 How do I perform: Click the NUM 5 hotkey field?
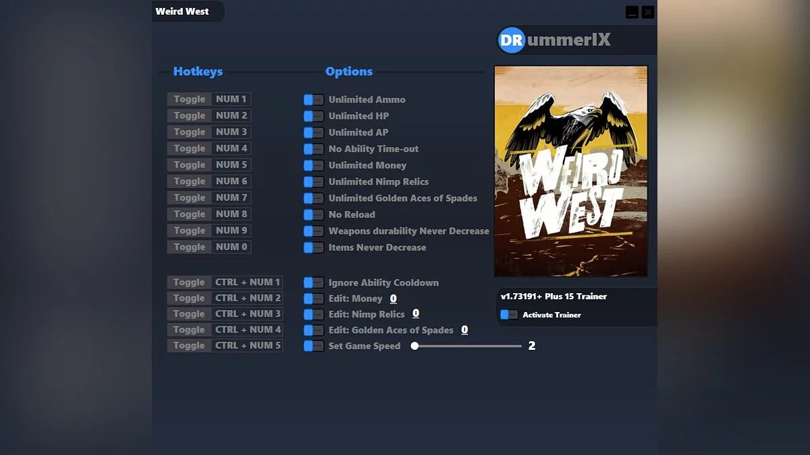pyautogui.click(x=231, y=164)
